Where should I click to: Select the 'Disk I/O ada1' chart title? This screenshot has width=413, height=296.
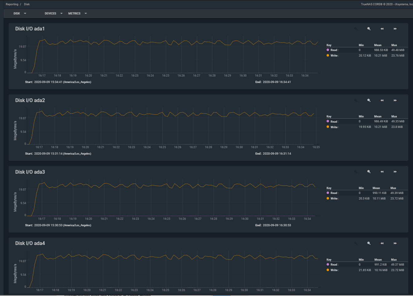coord(30,29)
